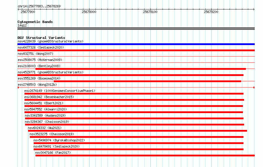Click the 14q12 cytogenetic band label
Viewport: 263px width, 167px height.
pyautogui.click(x=22, y=25)
